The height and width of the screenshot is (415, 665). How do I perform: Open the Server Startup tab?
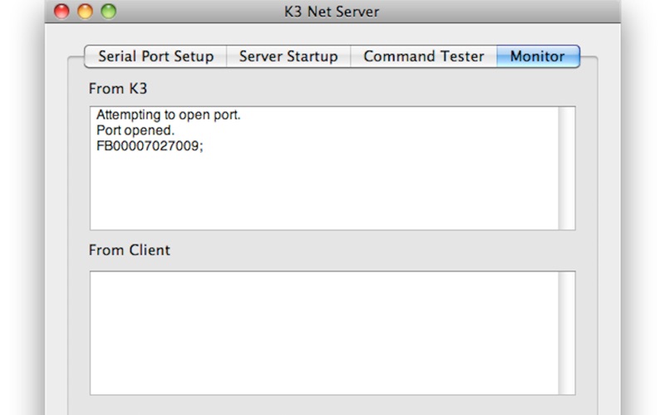288,56
